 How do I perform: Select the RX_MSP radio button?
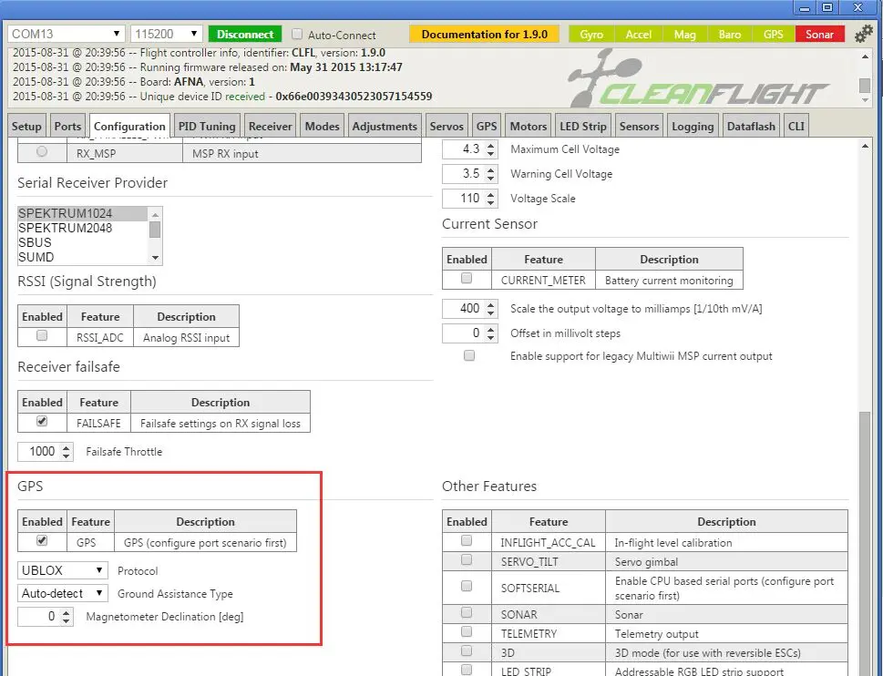[42, 151]
